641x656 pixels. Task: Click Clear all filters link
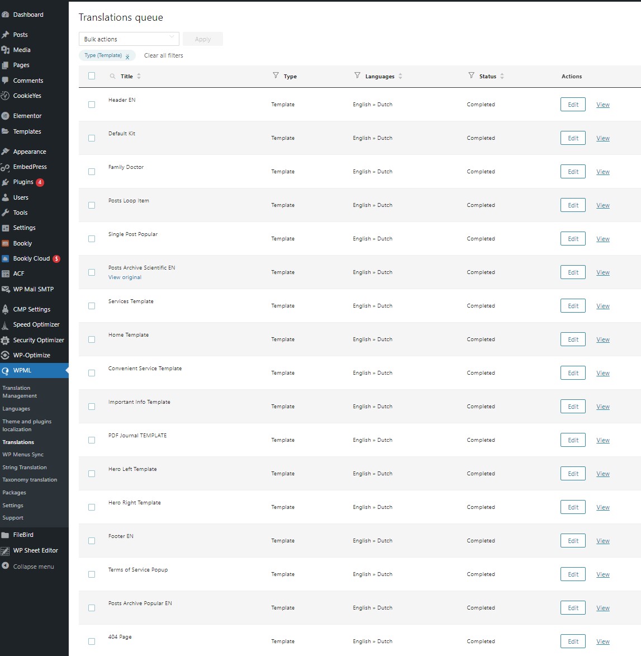tap(164, 55)
